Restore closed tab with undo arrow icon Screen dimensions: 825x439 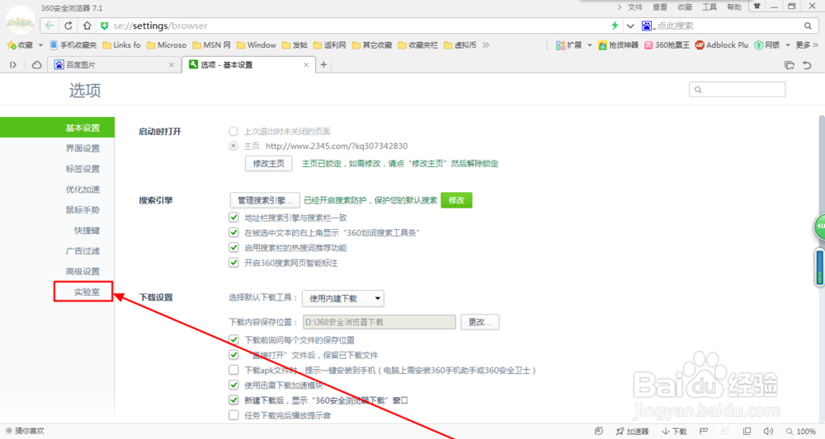click(x=807, y=64)
